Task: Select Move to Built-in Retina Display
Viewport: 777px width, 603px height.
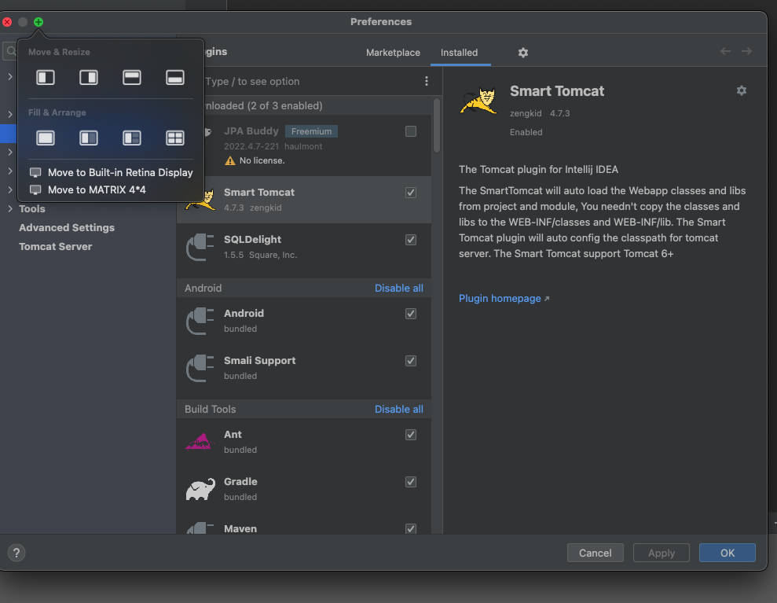Action: (x=111, y=173)
